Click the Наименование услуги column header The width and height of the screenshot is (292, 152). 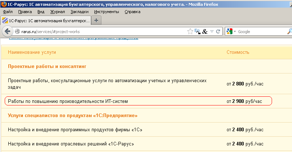[x=32, y=52]
